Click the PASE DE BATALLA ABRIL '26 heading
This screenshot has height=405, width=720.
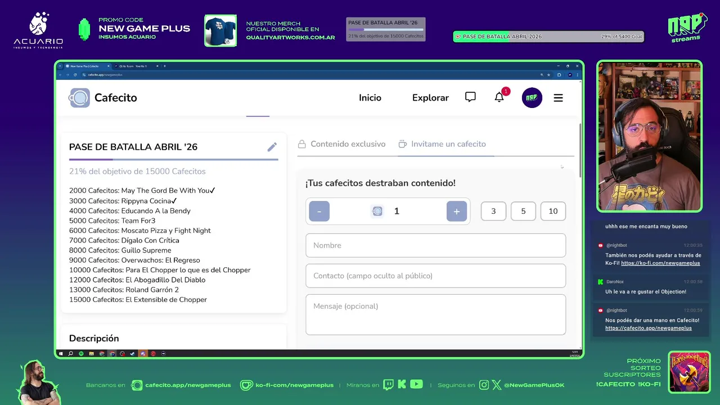(x=133, y=147)
